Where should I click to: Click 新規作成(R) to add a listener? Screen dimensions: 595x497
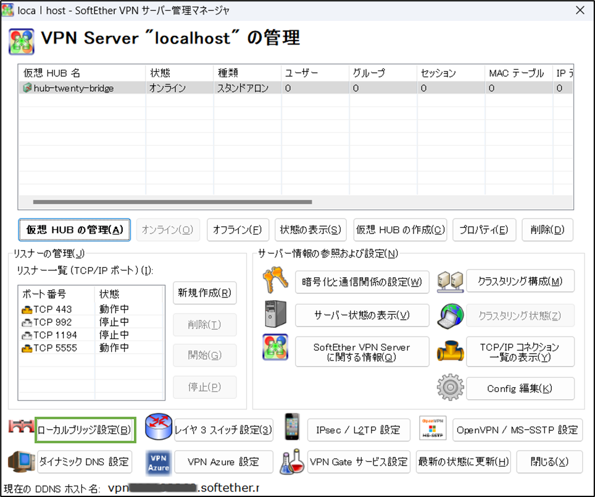point(205,293)
